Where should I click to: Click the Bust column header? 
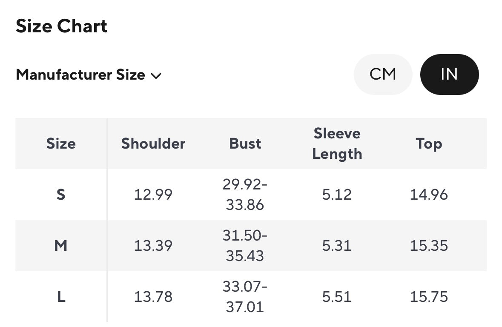(245, 143)
